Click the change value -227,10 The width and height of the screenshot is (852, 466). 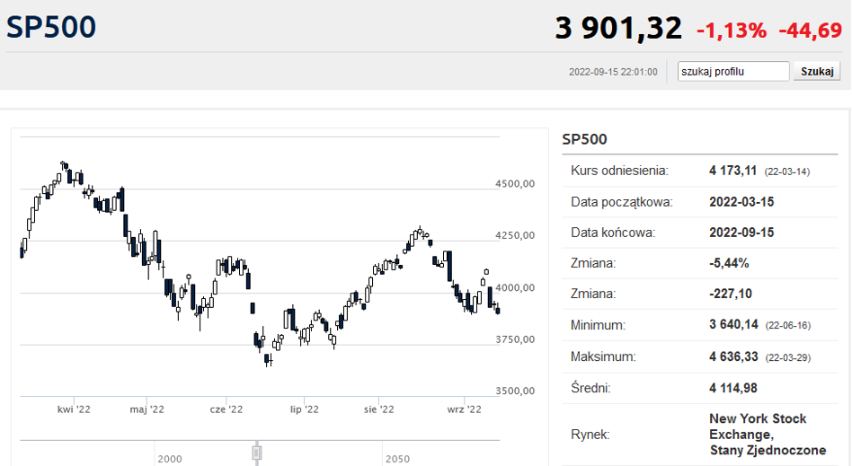[x=731, y=294]
